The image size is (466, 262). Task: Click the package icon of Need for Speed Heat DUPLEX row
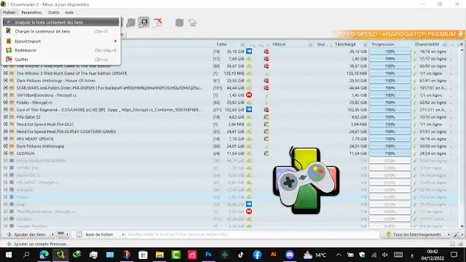12,131
